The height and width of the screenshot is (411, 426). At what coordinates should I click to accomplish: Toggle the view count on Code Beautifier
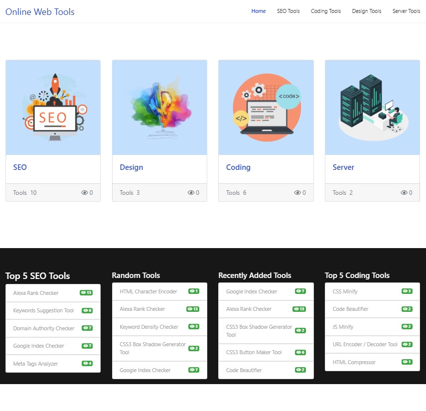click(299, 370)
